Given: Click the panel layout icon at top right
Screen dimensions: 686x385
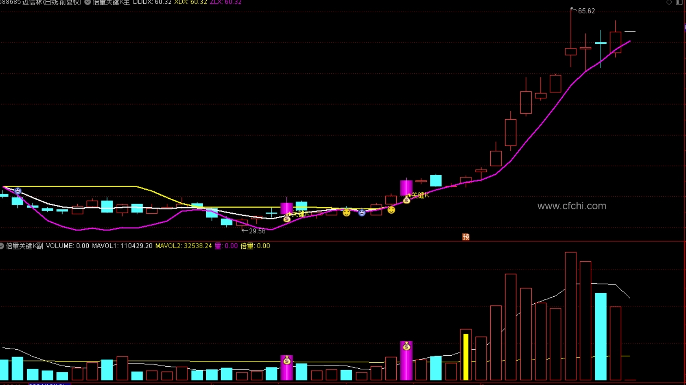Looking at the screenshot, I should [x=679, y=2].
